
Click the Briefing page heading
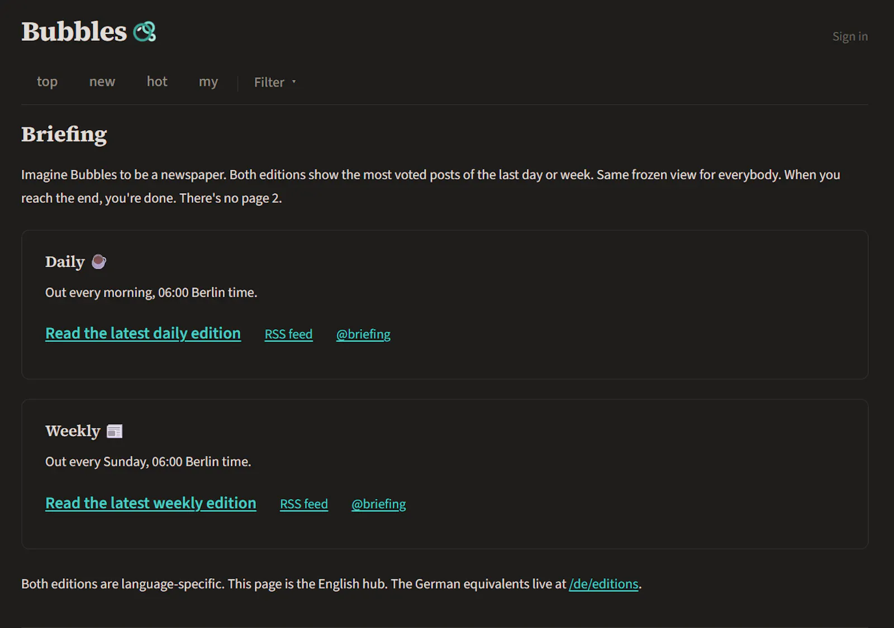pyautogui.click(x=64, y=135)
